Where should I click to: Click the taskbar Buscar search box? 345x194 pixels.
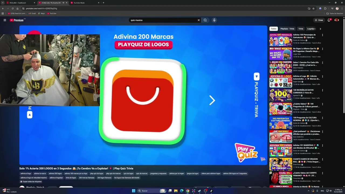(152, 191)
